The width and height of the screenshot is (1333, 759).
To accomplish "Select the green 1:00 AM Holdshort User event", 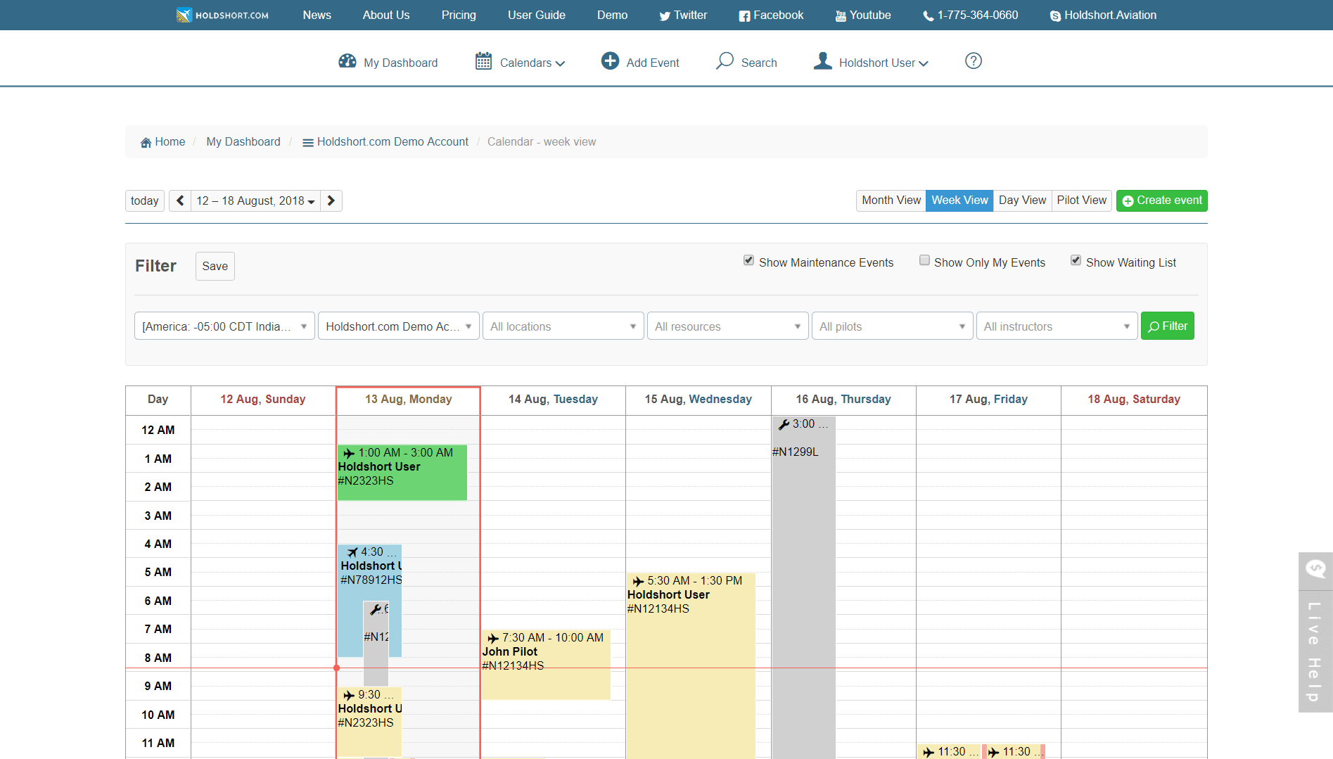I will coord(402,472).
